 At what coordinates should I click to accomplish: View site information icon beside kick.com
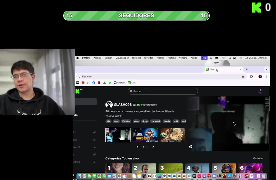(79, 76)
